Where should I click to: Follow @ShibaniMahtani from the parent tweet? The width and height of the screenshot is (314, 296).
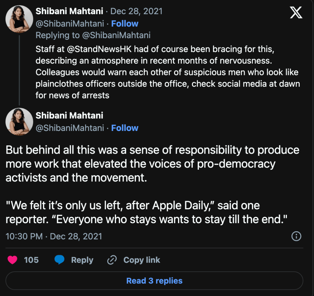click(125, 24)
